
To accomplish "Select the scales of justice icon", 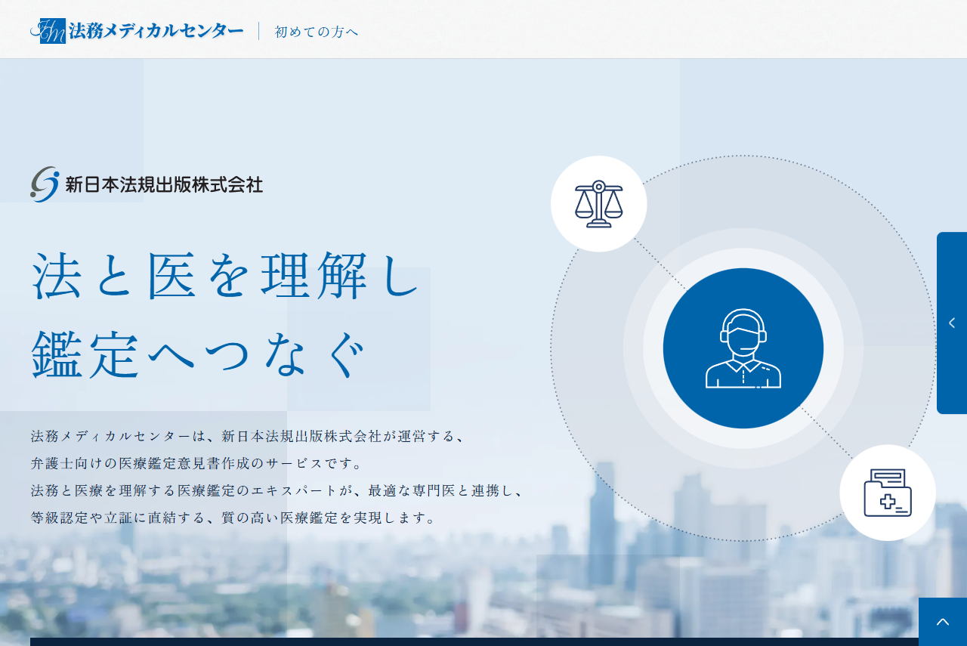I will (598, 204).
